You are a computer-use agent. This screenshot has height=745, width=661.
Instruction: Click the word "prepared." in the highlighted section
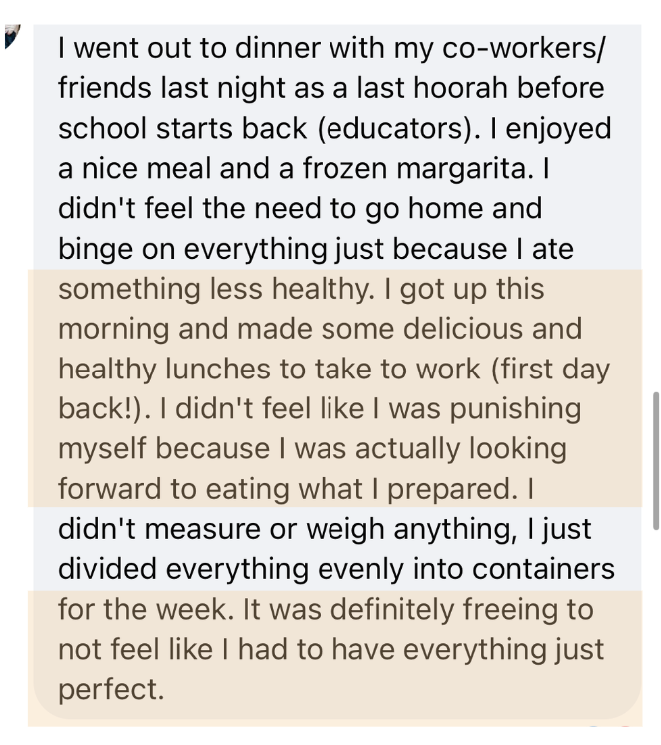click(x=453, y=490)
